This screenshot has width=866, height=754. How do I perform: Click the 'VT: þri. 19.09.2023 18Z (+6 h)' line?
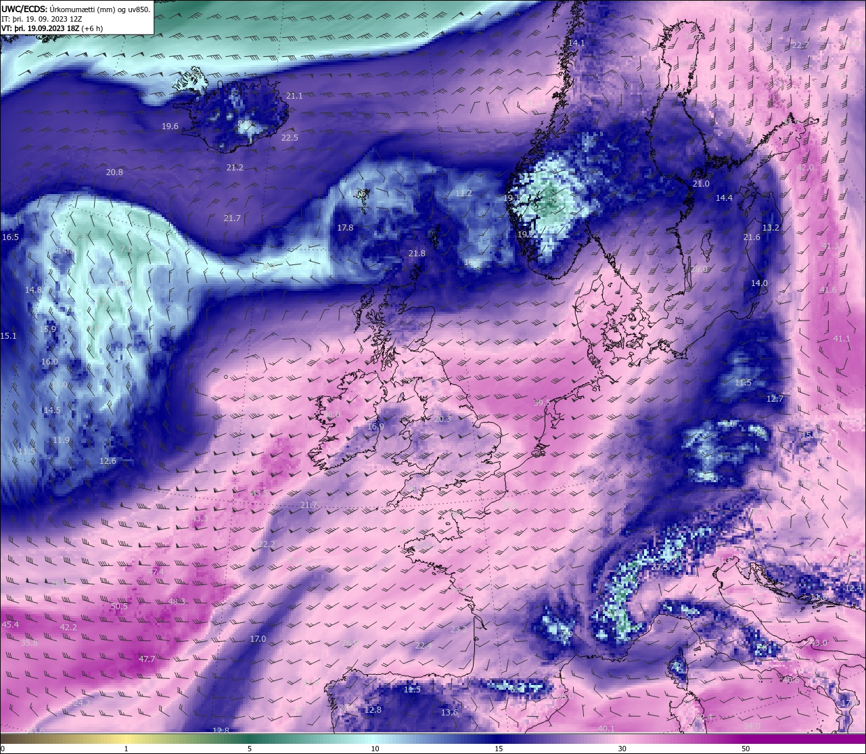(x=51, y=28)
